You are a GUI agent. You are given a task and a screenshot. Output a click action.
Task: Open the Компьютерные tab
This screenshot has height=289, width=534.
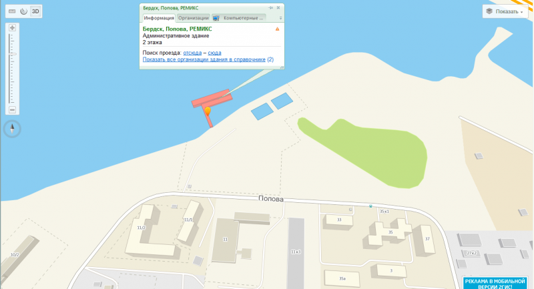[238, 18]
